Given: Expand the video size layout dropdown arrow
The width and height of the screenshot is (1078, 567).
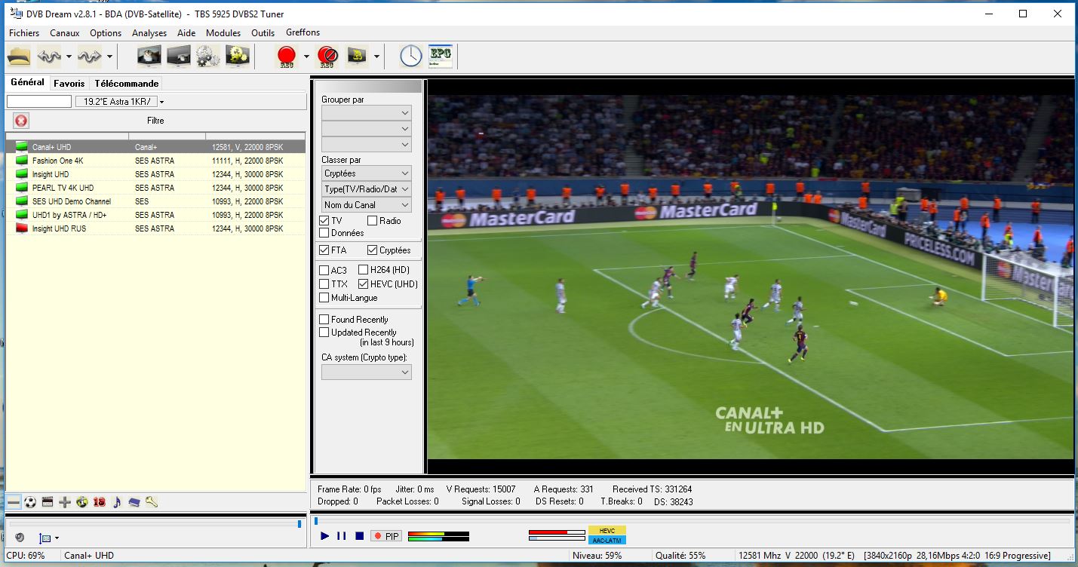Looking at the screenshot, I should coord(57,538).
